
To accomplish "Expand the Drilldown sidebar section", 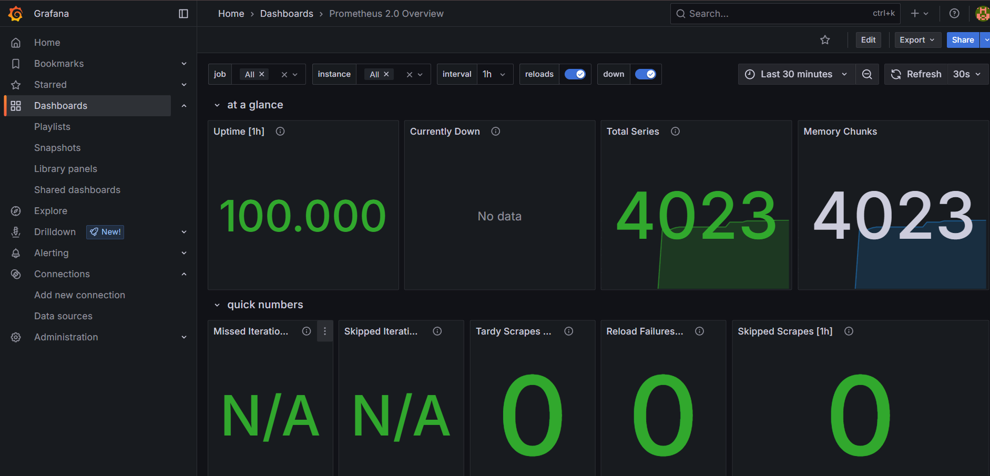I will coord(184,232).
